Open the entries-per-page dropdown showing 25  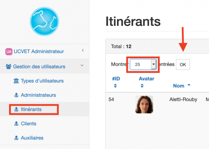pos(144,65)
